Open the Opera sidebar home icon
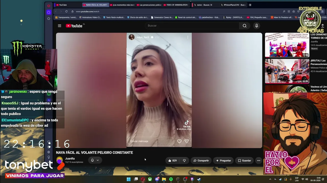 point(49,12)
